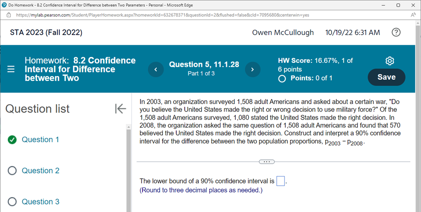Click the site lock icon in address bar
421x212 pixels.
click(x=9, y=15)
